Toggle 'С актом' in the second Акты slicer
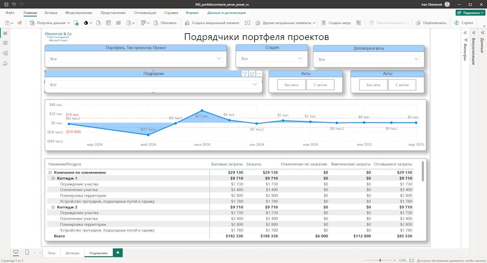The image size is (487, 263). click(402, 84)
